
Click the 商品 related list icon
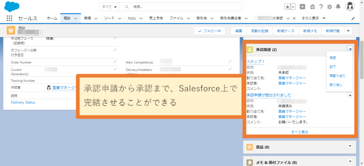pos(250,147)
